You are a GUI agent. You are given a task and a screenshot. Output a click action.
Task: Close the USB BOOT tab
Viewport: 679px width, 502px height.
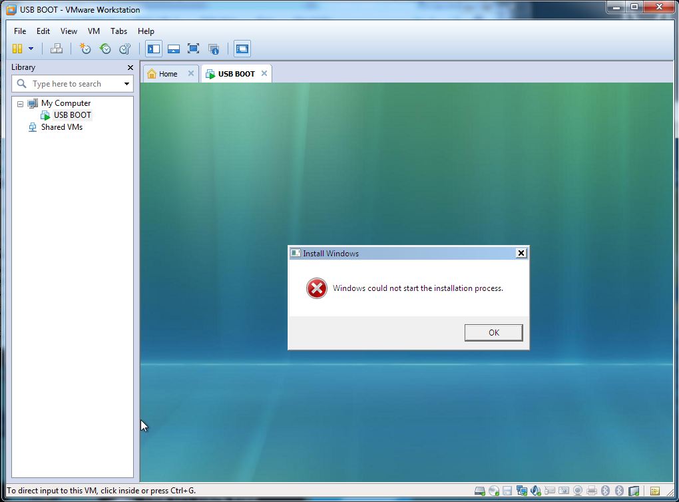pyautogui.click(x=264, y=73)
